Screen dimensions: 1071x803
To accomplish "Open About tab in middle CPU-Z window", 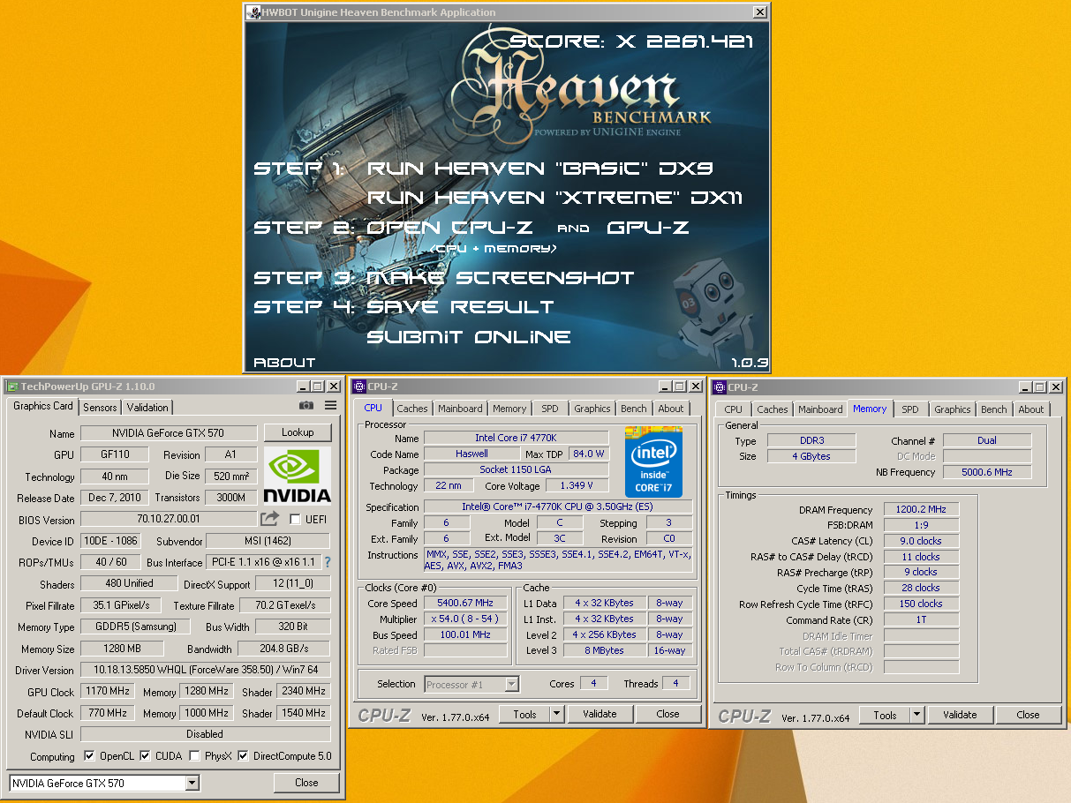I will click(670, 409).
